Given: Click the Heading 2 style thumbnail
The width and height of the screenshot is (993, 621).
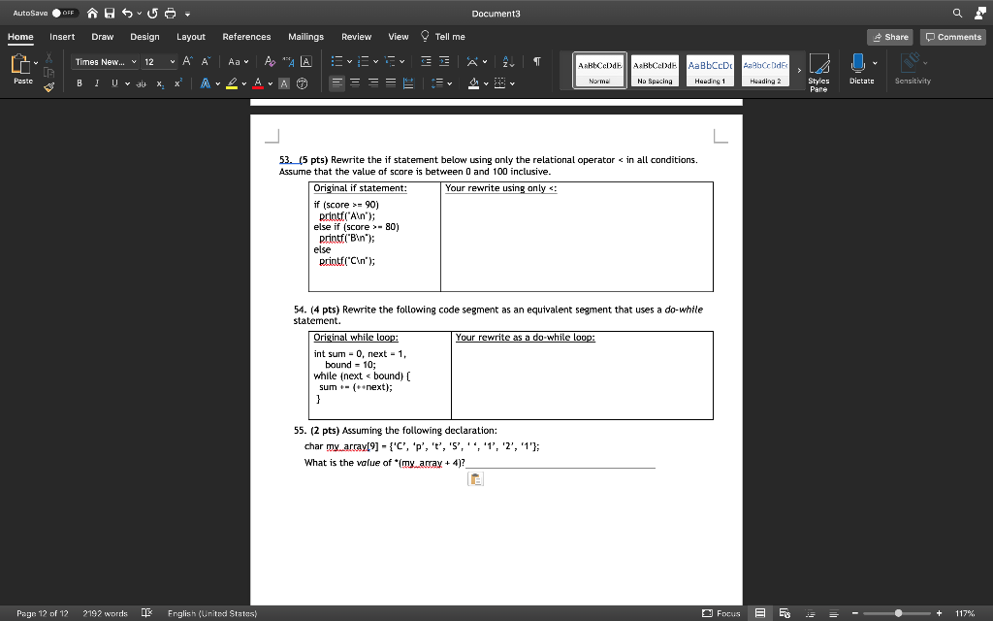Looking at the screenshot, I should point(765,70).
